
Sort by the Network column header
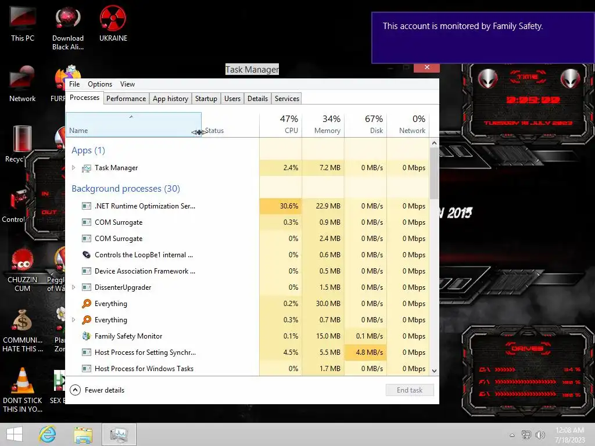408,125
